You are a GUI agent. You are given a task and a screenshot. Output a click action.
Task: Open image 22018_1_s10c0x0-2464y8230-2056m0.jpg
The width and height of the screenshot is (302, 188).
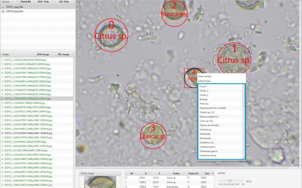coord(37,60)
